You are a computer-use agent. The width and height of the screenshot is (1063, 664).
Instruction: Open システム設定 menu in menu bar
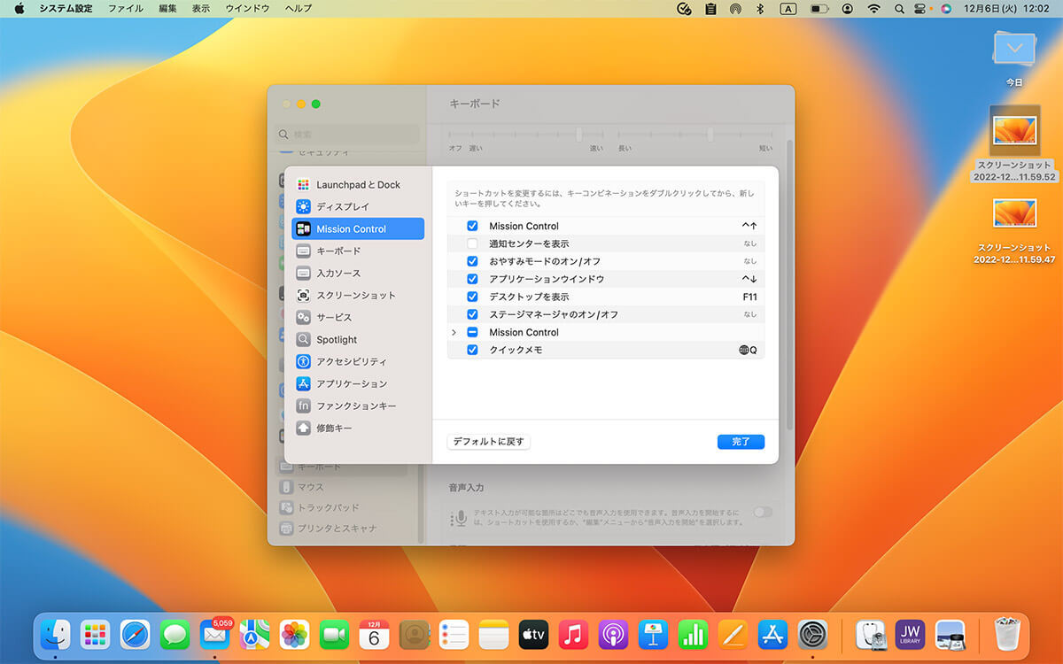coord(66,8)
